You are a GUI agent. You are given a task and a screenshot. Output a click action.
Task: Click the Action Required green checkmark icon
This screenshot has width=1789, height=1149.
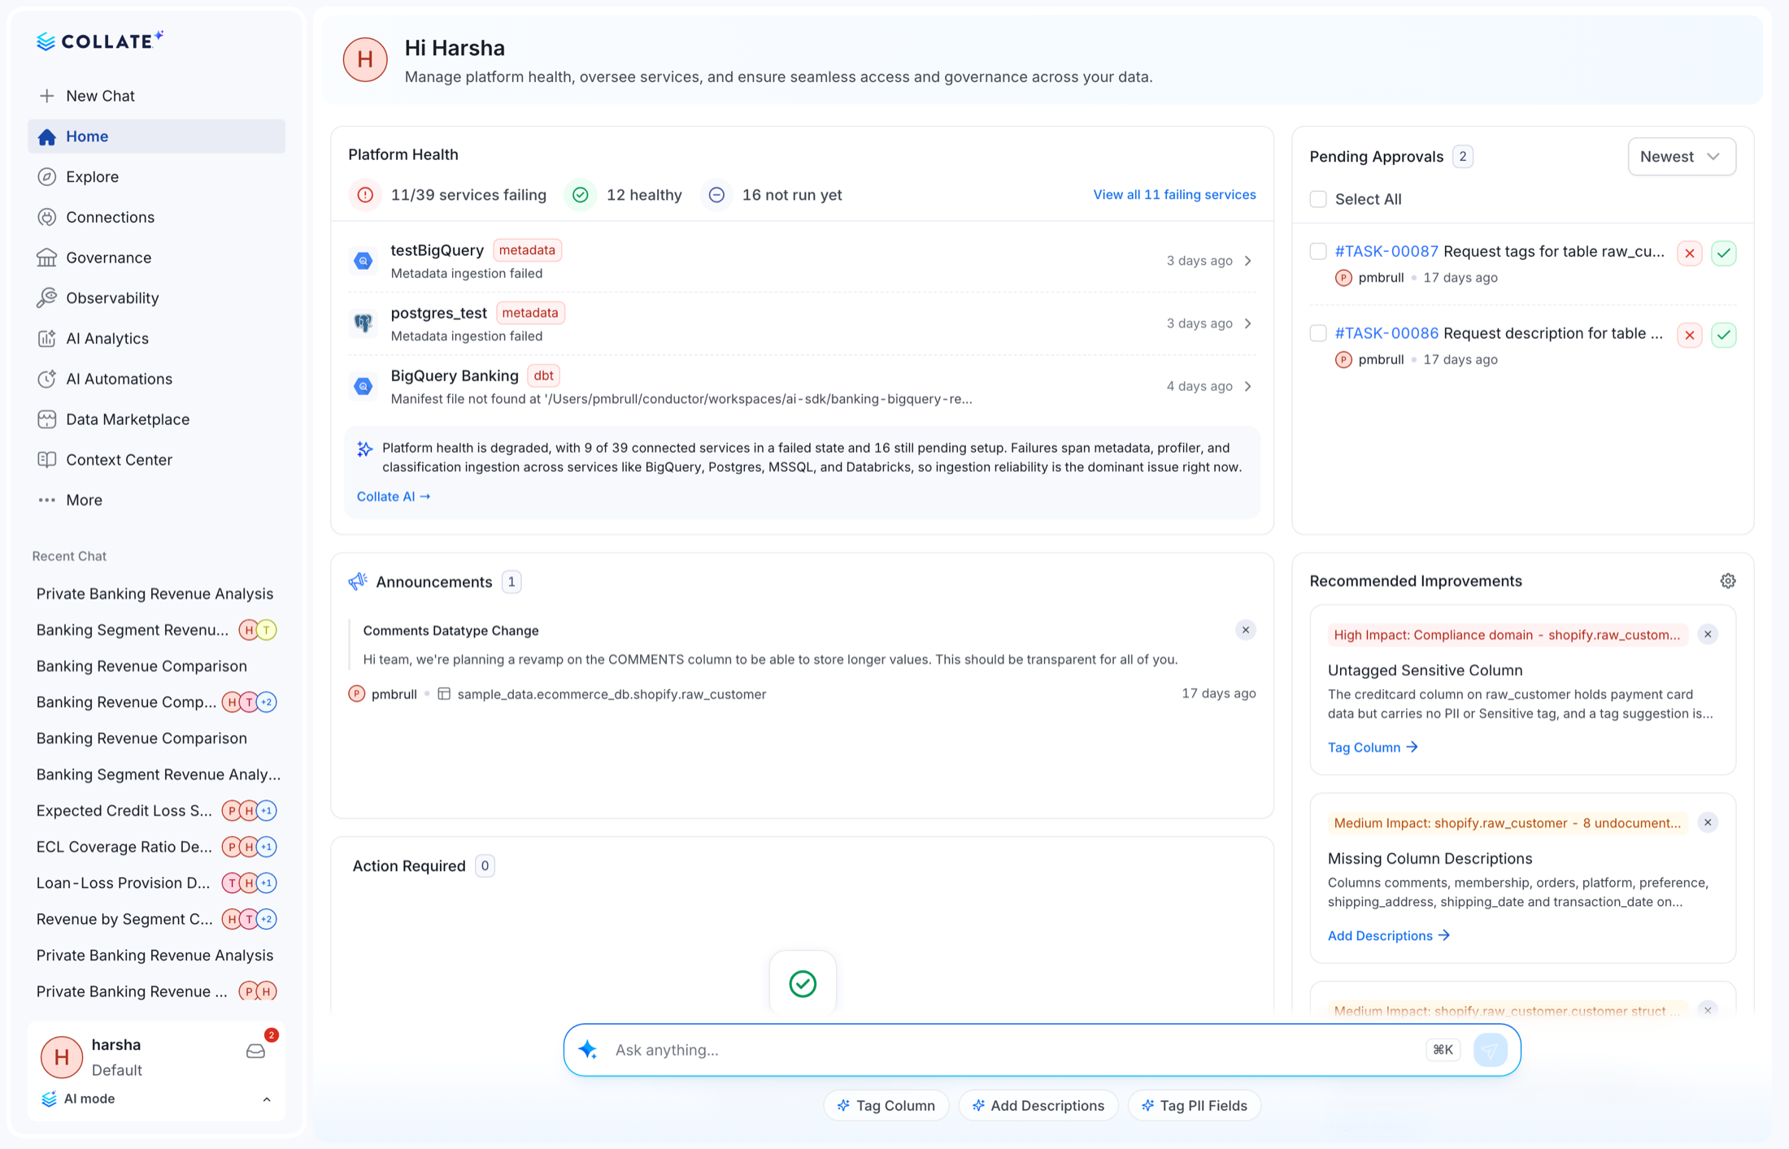(x=803, y=984)
